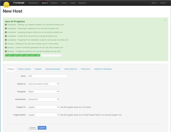Switch to the Virtual Machine tab
Viewport: 171px width, 132px height.
click(x=71, y=69)
